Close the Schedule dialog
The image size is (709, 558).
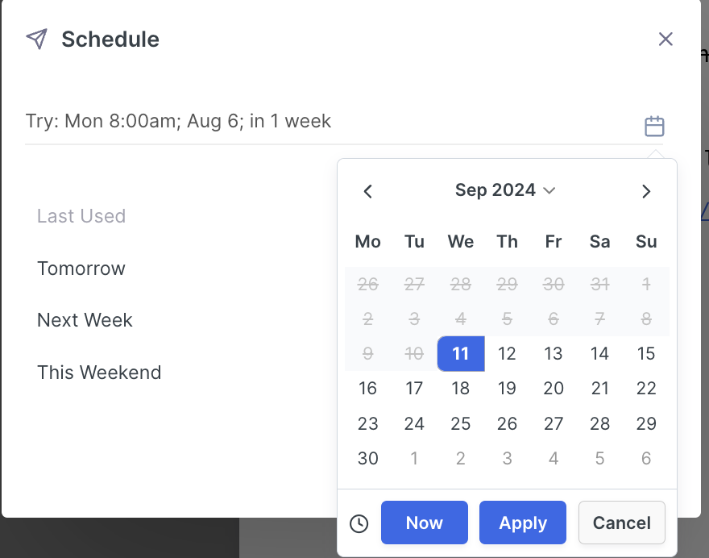(665, 40)
